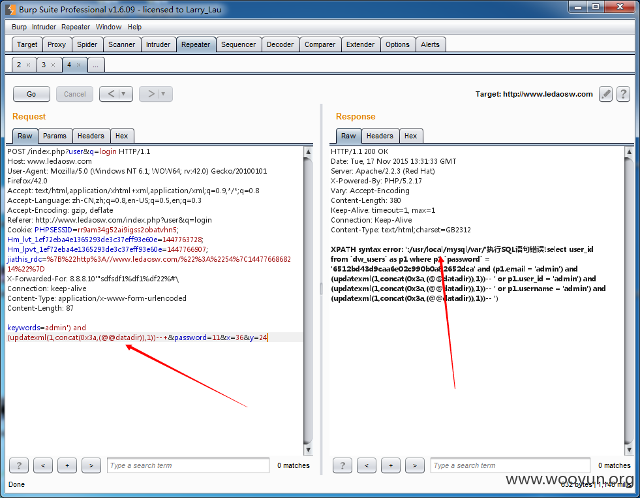Click the response scrollbar track
640x498 pixels.
point(629,300)
